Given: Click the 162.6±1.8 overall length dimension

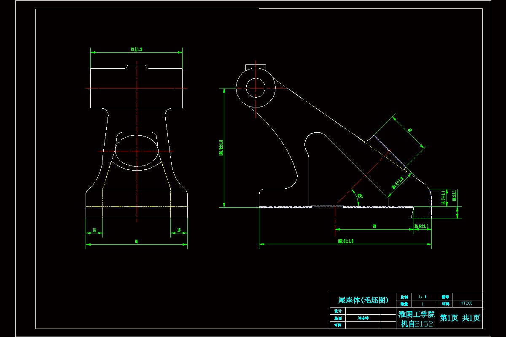Looking at the screenshot, I should (345, 241).
